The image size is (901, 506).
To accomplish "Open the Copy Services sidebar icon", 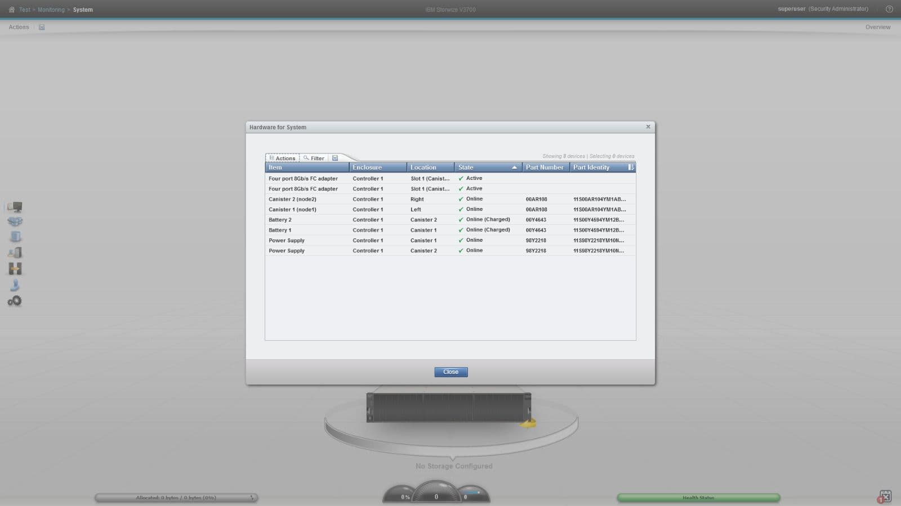I will (15, 269).
